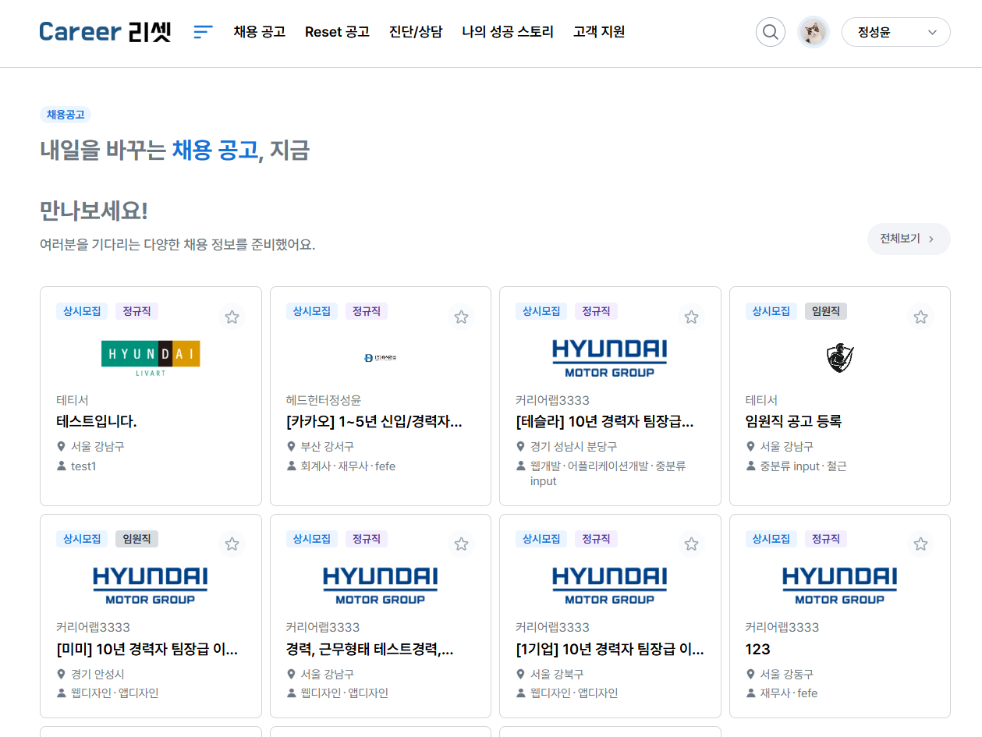Open the 채용 공고 menu
Screen dimensions: 982x737
pyautogui.click(x=260, y=32)
